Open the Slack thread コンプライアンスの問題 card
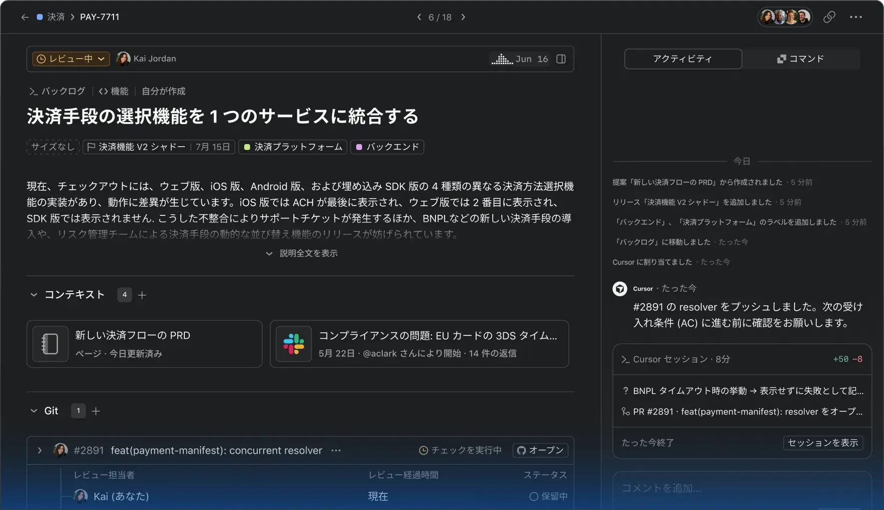This screenshot has height=510, width=884. click(x=419, y=344)
